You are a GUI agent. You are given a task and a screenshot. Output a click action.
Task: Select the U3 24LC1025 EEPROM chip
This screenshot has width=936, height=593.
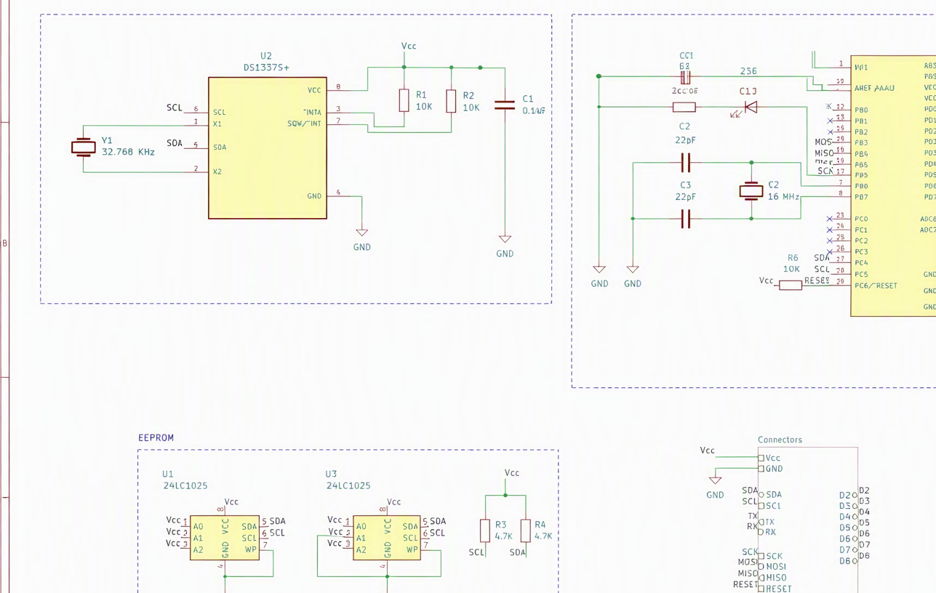point(387,538)
